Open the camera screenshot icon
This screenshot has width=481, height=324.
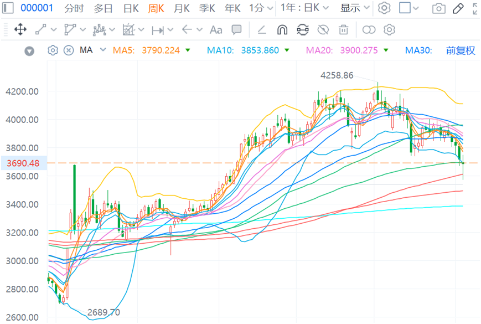pos(439,8)
